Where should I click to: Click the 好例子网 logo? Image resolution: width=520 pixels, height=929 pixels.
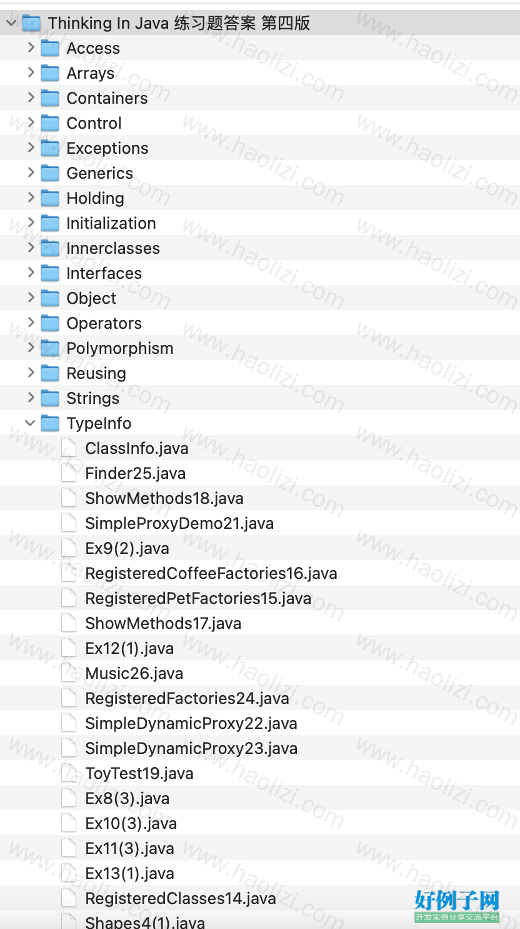457,906
